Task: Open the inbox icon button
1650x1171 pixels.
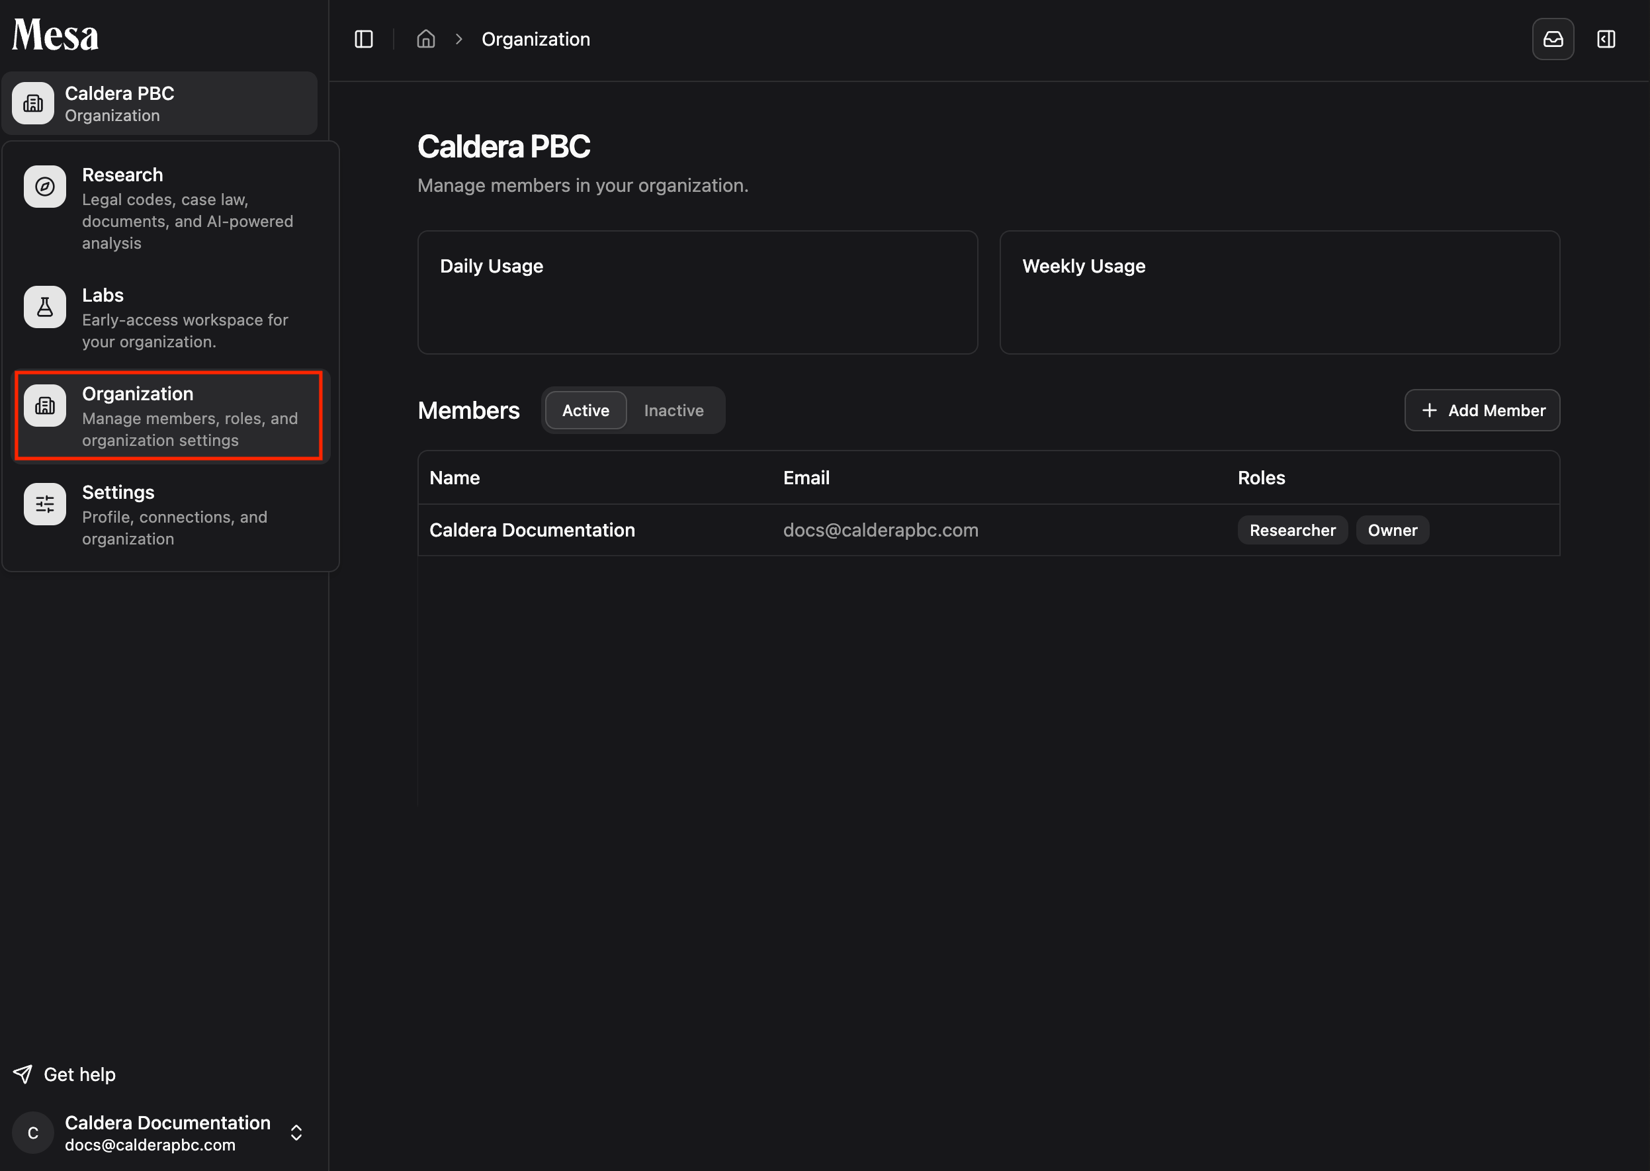Action: coord(1553,39)
